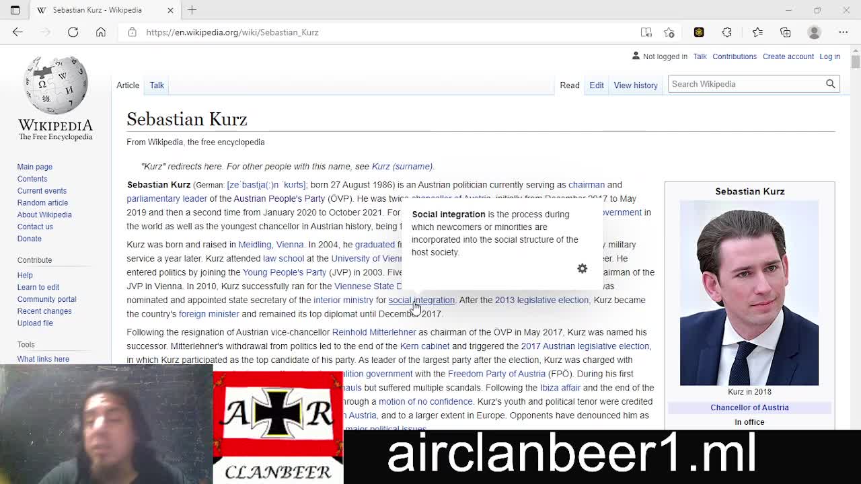Open Chancellor of Austria infobox link
This screenshot has width=861, height=484.
click(x=749, y=407)
